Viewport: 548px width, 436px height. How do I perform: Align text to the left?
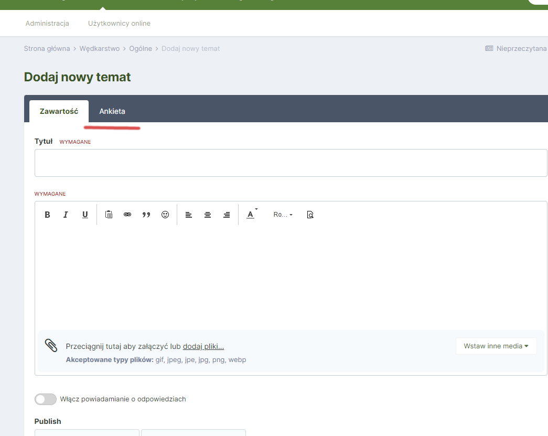click(189, 215)
